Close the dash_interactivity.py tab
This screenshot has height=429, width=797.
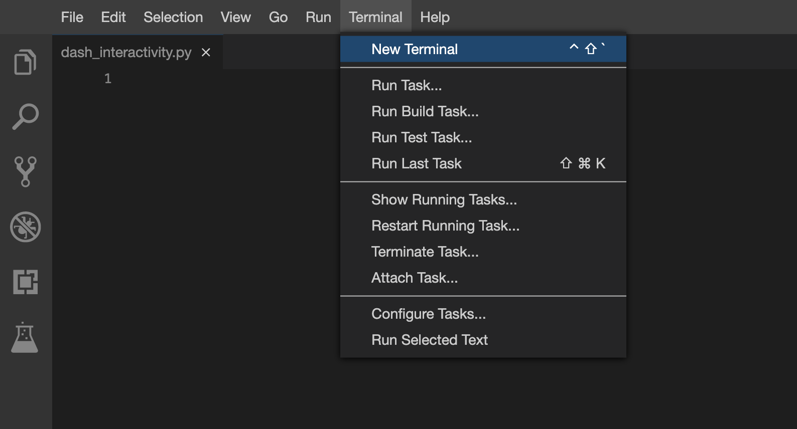206,53
